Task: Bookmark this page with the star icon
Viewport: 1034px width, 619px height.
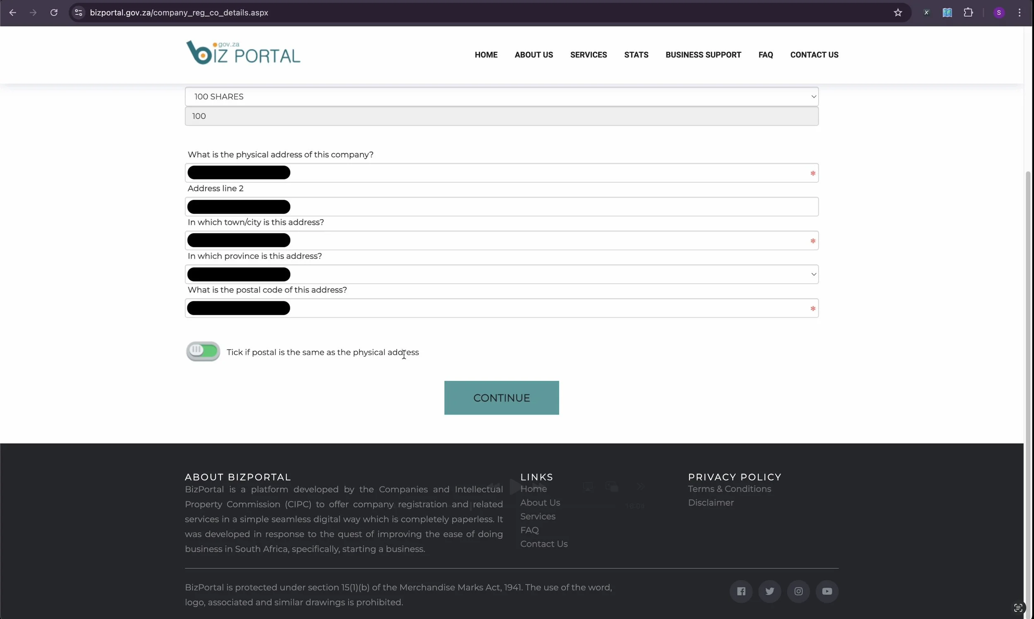Action: [x=898, y=12]
